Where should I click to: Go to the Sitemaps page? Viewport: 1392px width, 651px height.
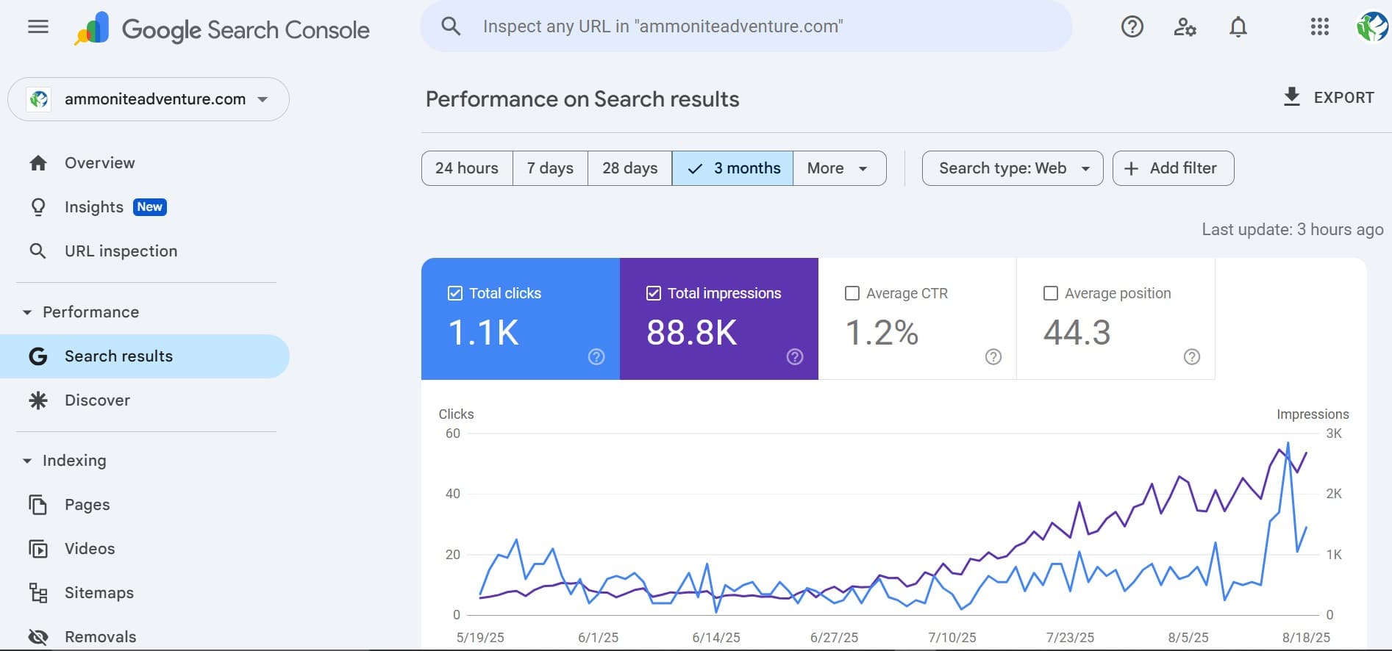coord(99,593)
